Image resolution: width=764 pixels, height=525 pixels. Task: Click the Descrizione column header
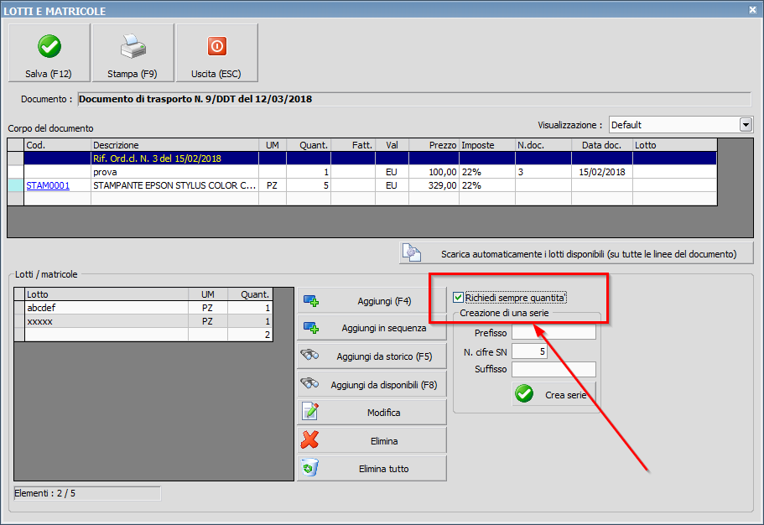point(175,145)
